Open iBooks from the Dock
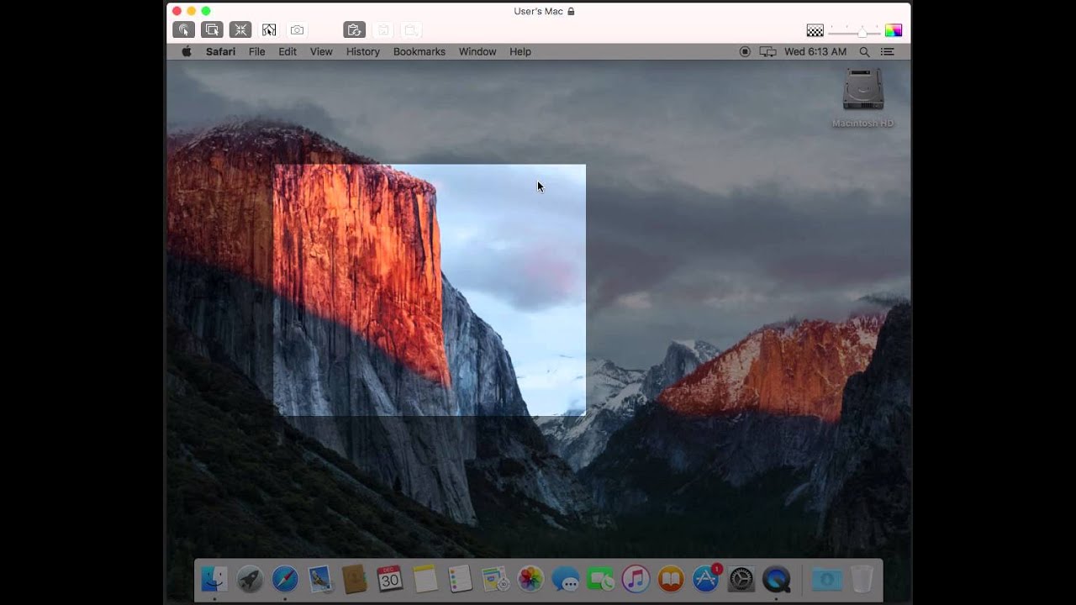Screen dimensions: 1076x605 coord(671,579)
